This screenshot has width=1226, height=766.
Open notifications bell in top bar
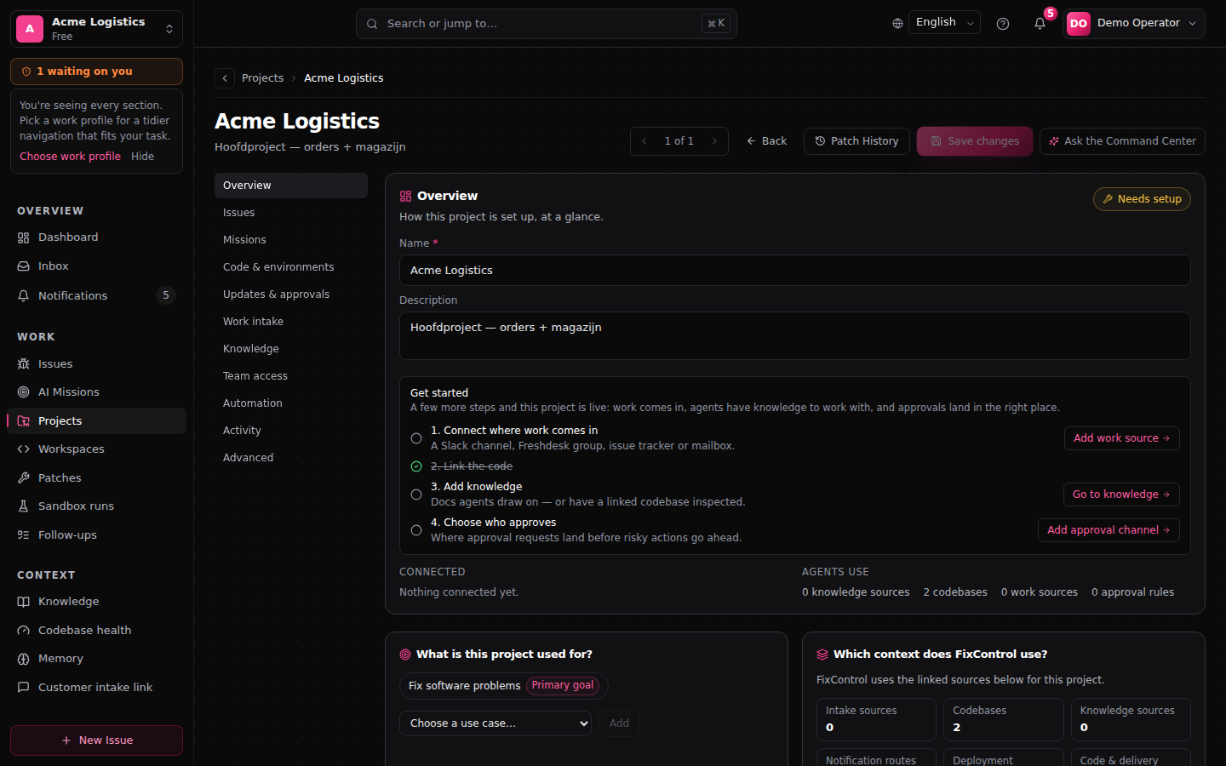coord(1040,24)
